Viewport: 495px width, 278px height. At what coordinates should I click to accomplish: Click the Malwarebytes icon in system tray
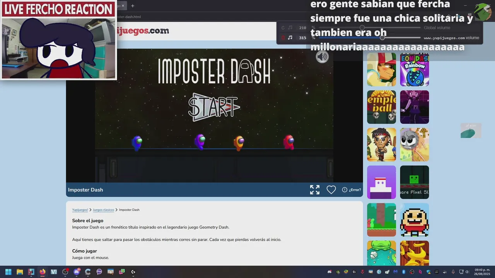pos(395,272)
